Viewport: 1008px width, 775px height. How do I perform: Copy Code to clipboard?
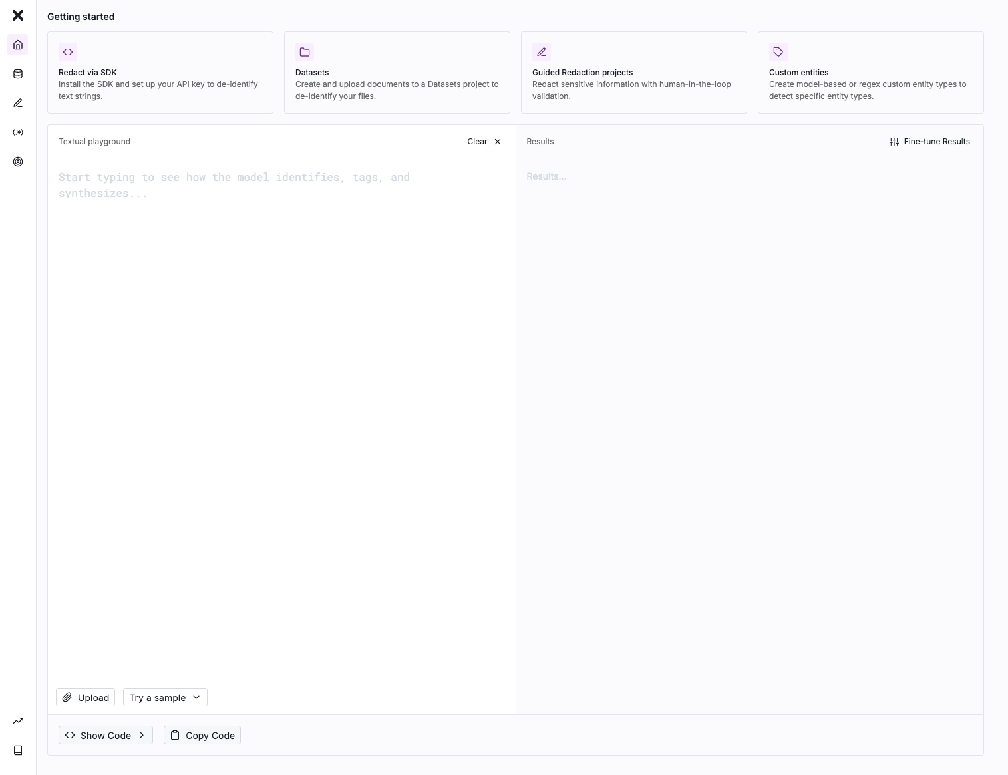[x=202, y=735]
